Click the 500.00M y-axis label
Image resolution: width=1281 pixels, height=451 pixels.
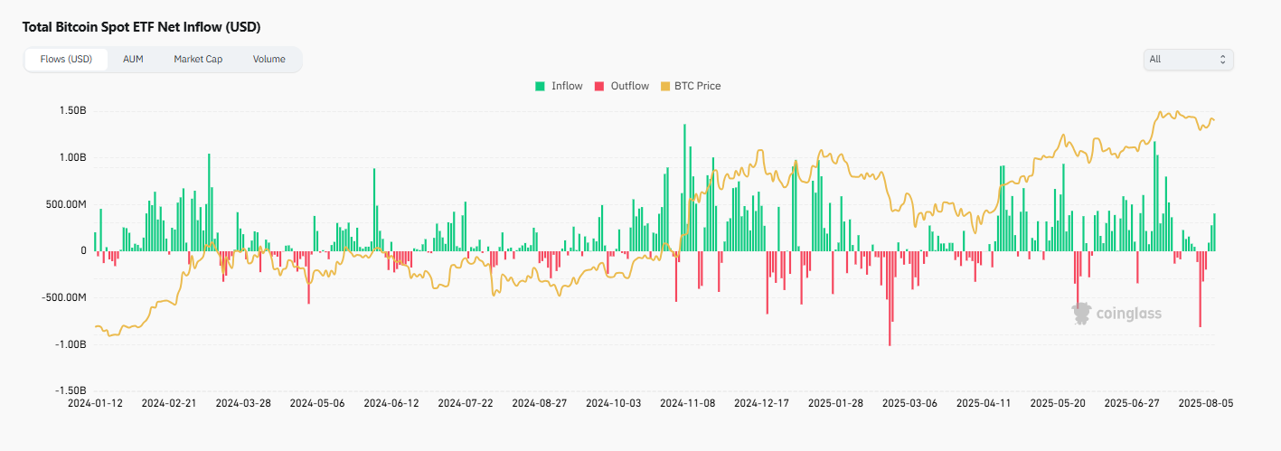click(68, 204)
